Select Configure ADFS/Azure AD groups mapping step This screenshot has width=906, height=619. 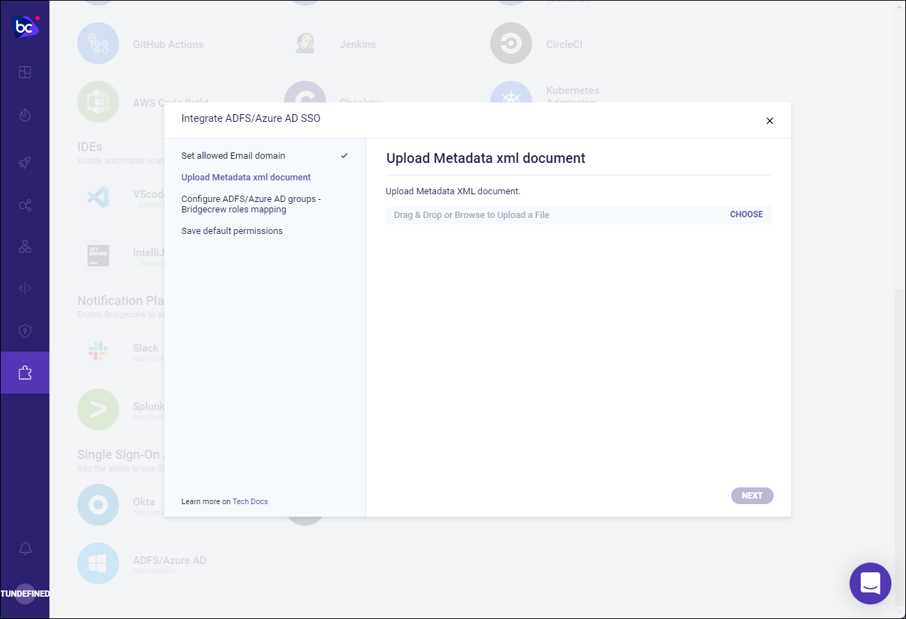pos(251,204)
